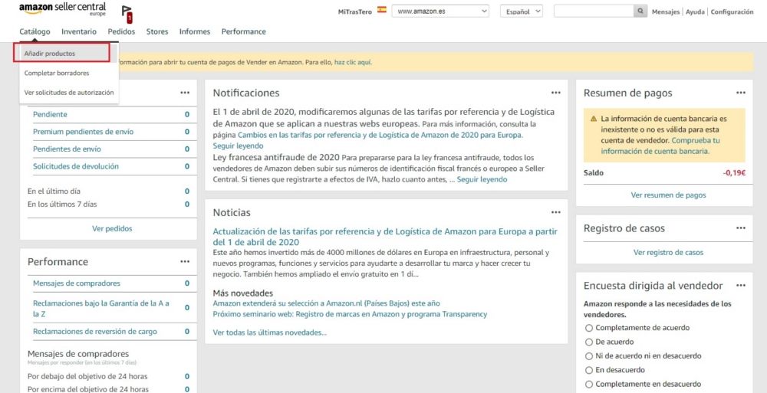
Task: Open 'Pendiente' orders link
Action: click(50, 114)
